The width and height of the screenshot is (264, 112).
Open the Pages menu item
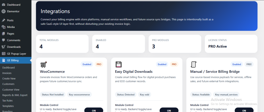(x=16, y=34)
